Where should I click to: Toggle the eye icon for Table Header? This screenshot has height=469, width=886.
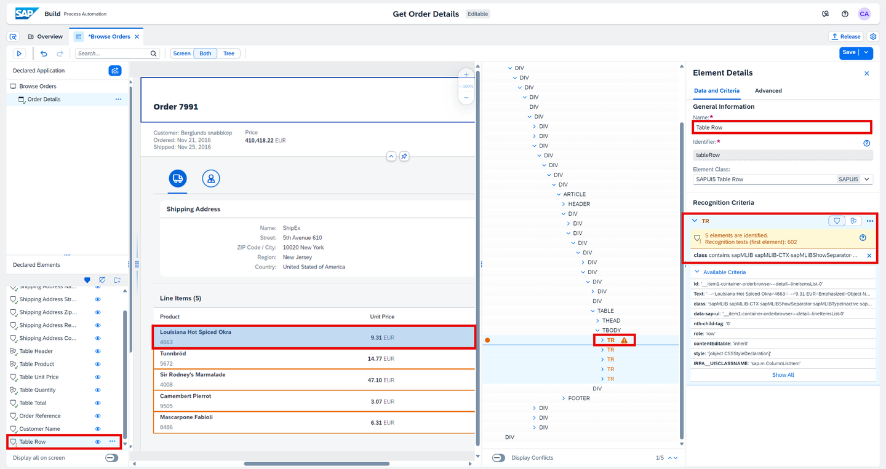[97, 351]
